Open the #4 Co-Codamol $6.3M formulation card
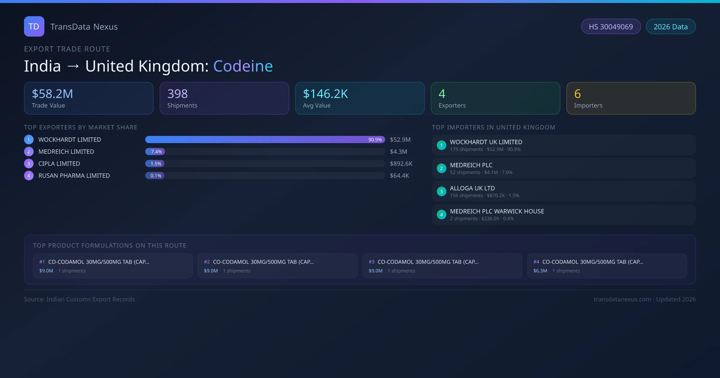The width and height of the screenshot is (720, 378). [x=607, y=266]
